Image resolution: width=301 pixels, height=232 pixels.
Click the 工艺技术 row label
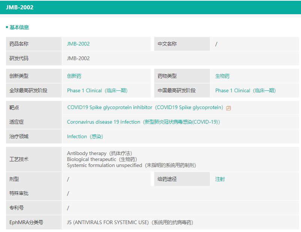tap(19, 159)
